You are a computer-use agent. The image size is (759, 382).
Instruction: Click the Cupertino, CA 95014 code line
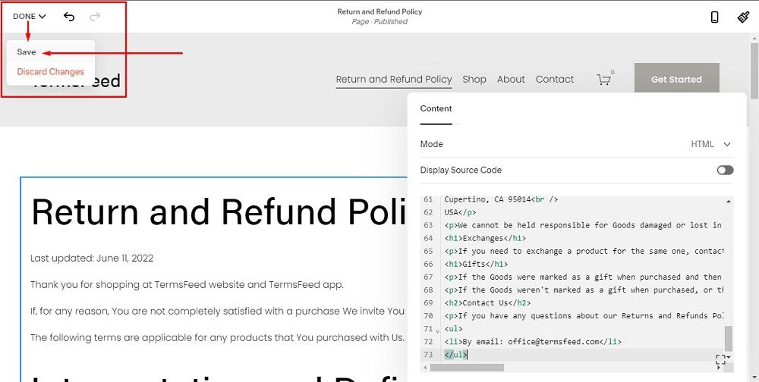pos(501,199)
